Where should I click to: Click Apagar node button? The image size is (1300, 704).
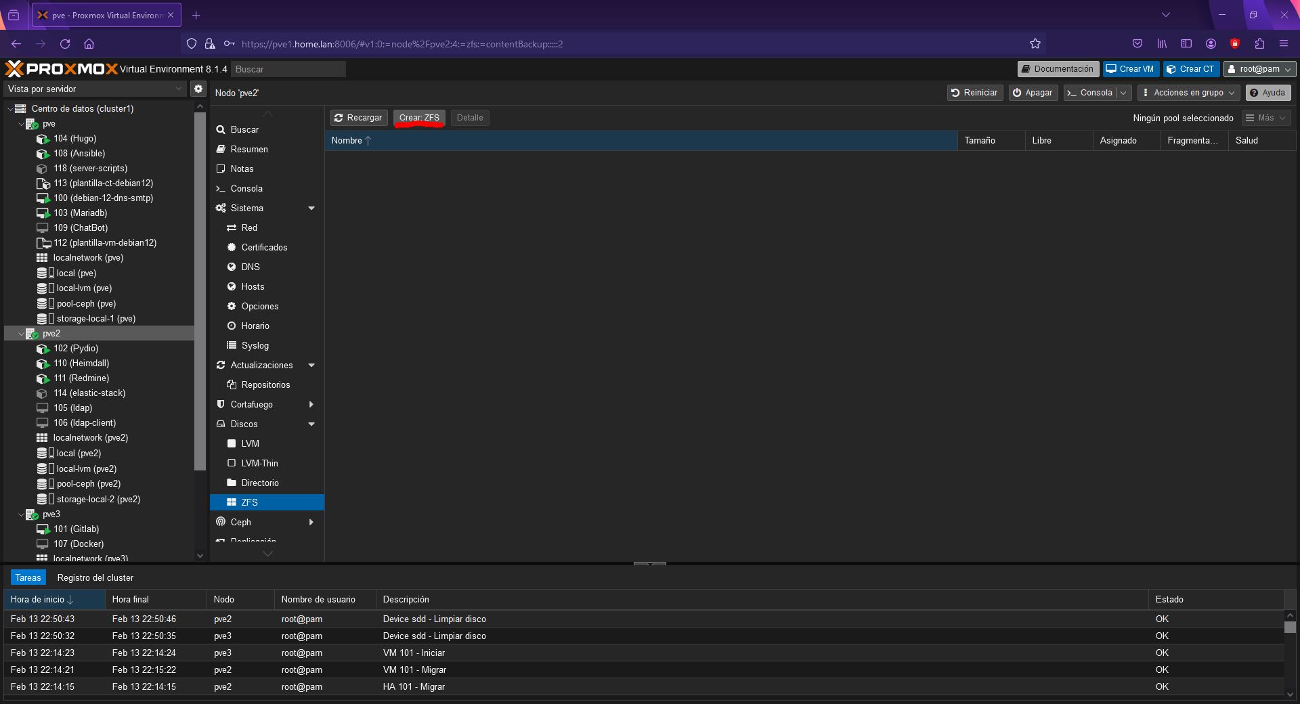click(1033, 93)
